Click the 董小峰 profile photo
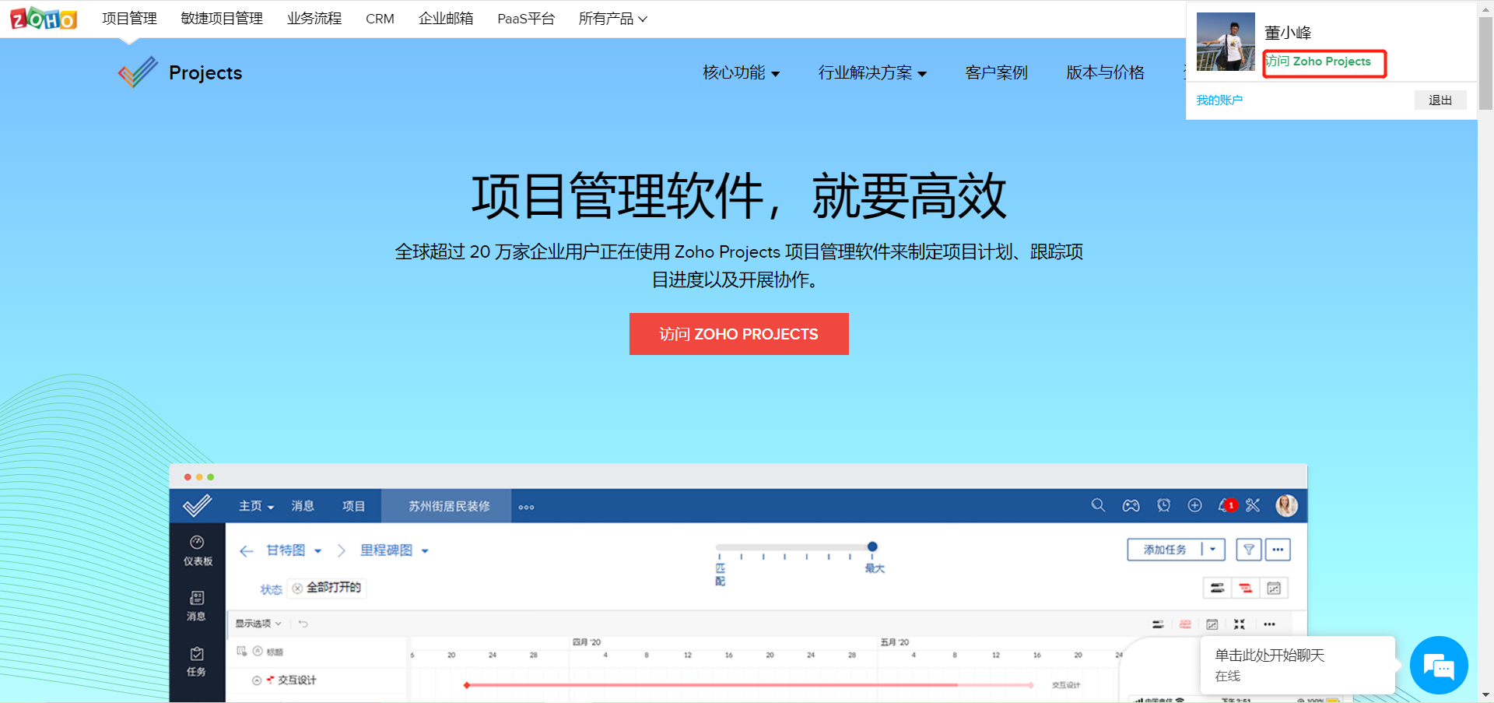Viewport: 1494px width, 703px height. coord(1225,42)
